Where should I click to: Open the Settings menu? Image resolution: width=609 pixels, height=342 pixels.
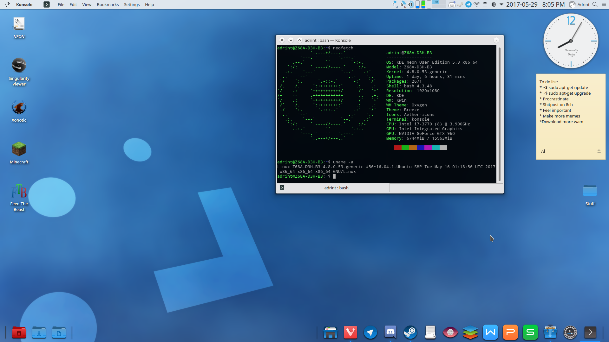pyautogui.click(x=132, y=4)
